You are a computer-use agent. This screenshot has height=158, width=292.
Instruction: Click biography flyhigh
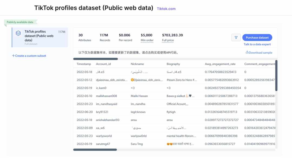(x=171, y=112)
